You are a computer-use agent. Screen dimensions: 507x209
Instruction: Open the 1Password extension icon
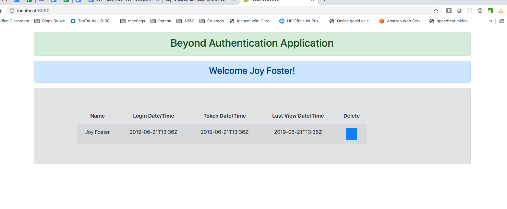click(480, 11)
